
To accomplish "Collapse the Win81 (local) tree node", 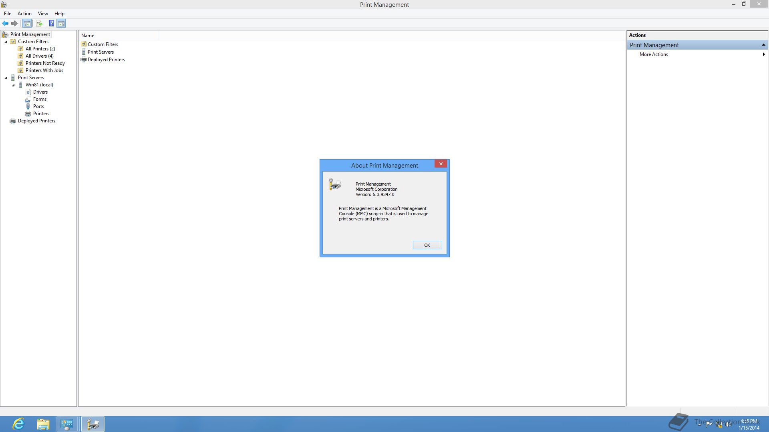I will tap(13, 85).
